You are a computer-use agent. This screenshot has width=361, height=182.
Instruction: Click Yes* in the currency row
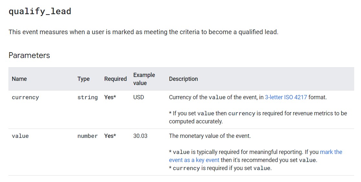click(110, 97)
